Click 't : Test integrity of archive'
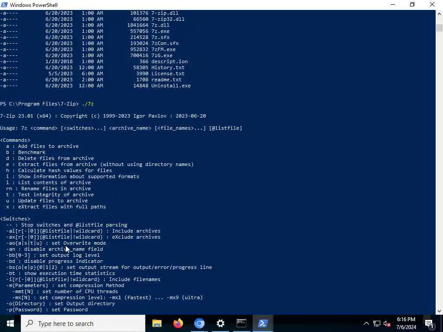The height and width of the screenshot is (332, 443). [50, 195]
